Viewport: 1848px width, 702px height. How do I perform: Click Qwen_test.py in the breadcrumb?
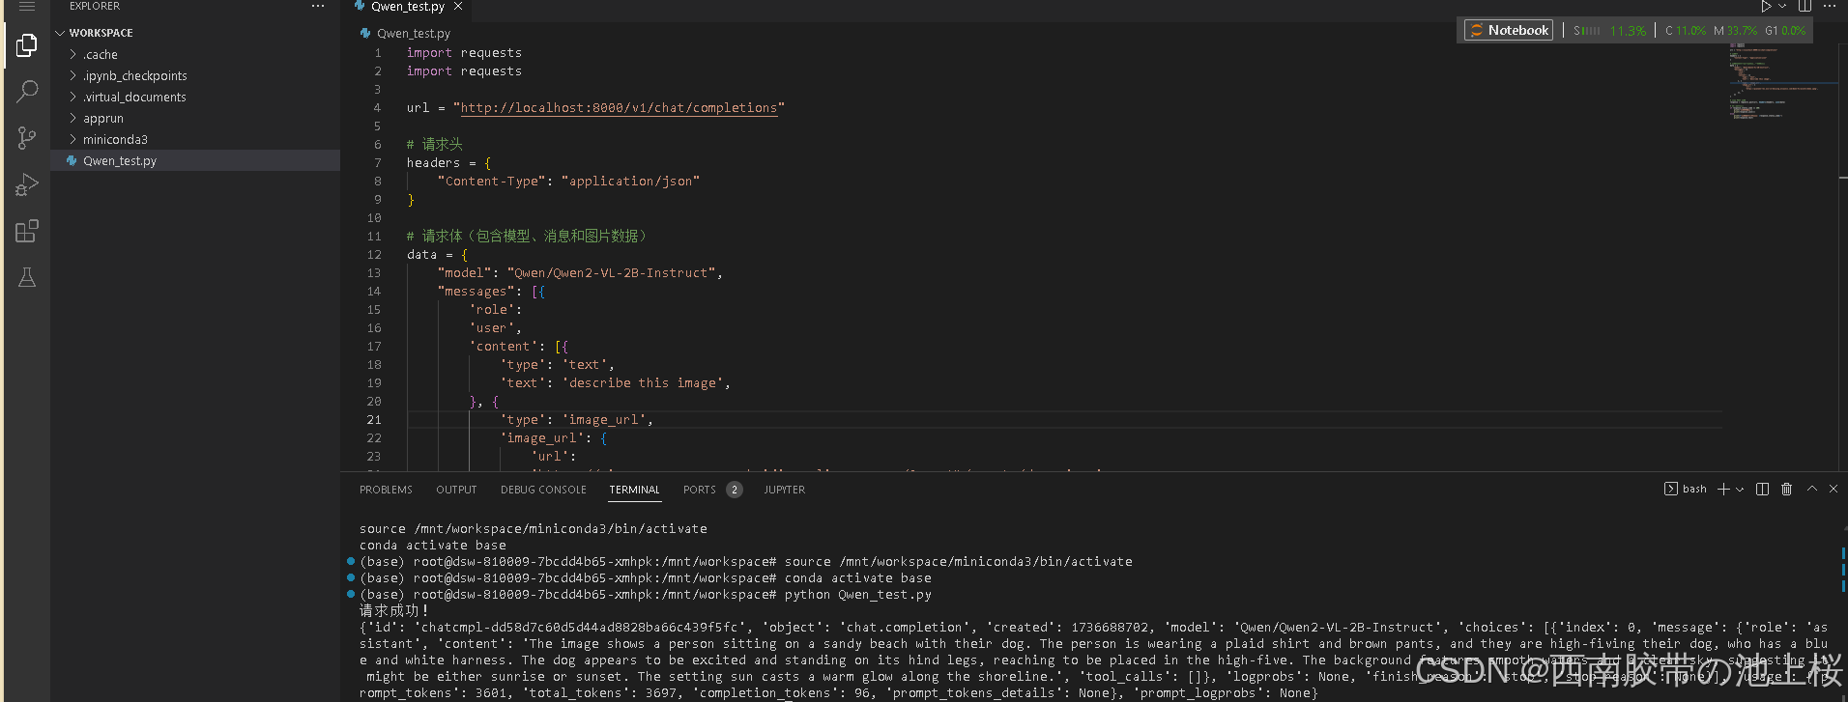[x=413, y=34]
